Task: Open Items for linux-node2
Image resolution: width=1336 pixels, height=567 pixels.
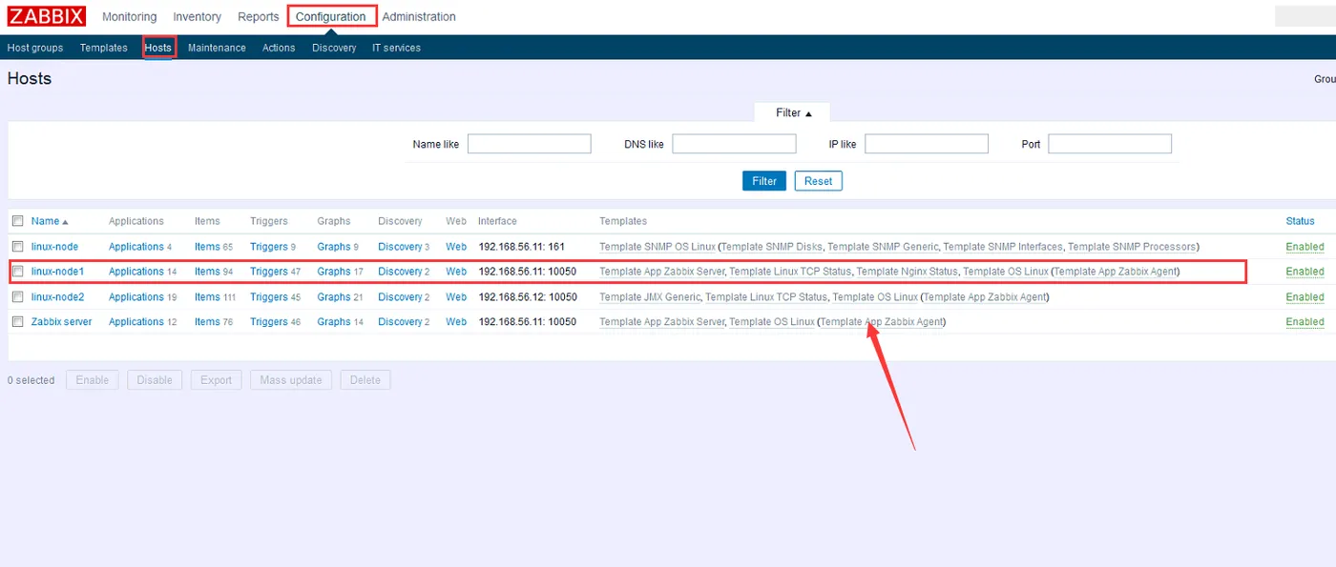Action: tap(207, 297)
